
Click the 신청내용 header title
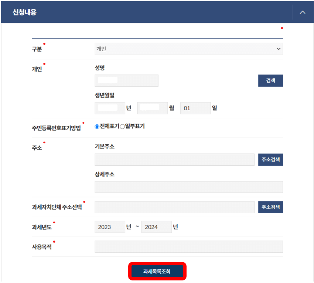coord(24,12)
